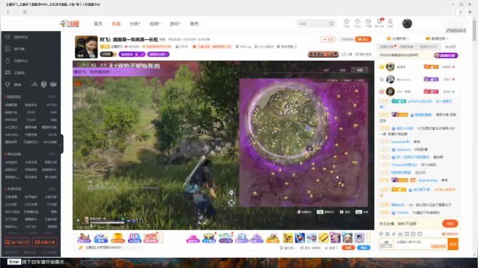Open the 鱼吧 forum tab

coord(194,24)
